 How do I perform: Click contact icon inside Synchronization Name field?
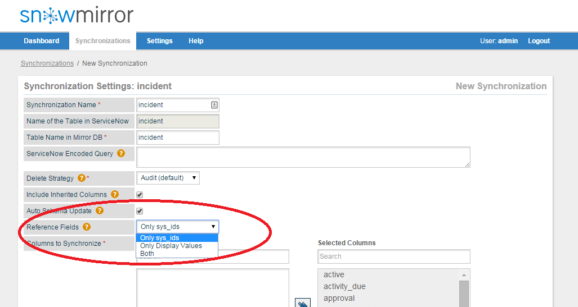[214, 105]
